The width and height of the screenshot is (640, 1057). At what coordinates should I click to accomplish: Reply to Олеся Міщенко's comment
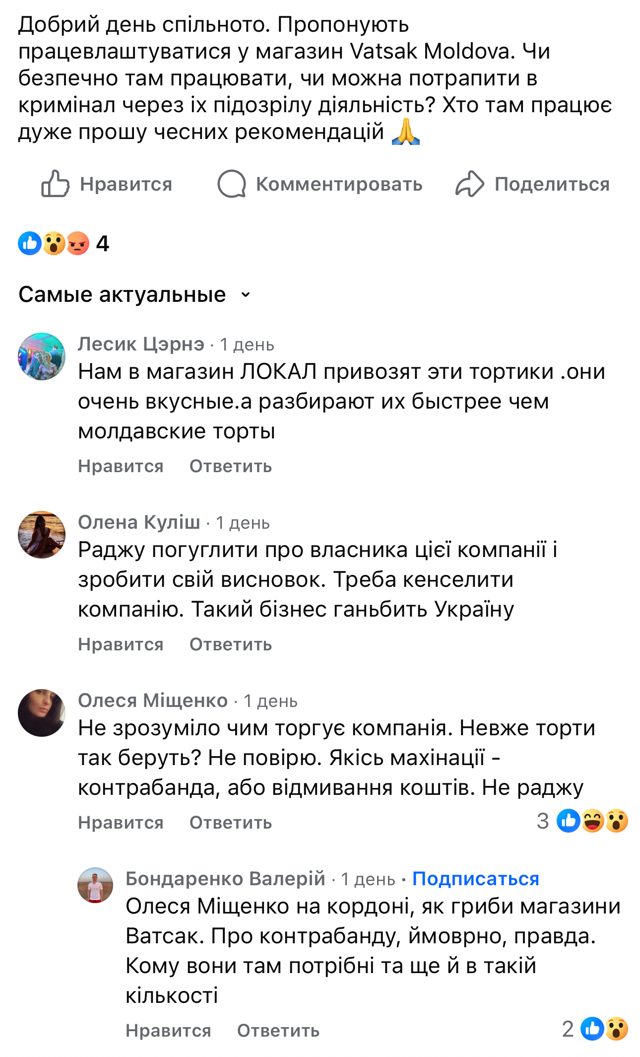pos(231,823)
